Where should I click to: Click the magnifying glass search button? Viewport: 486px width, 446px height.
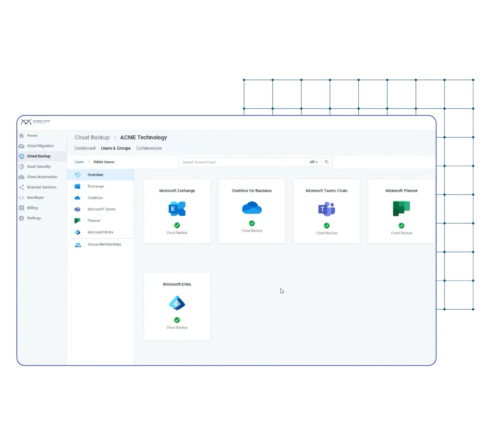click(x=326, y=162)
